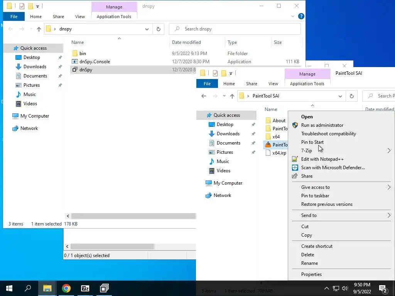Select Create shortcut
Screen dimensions: 395x296
pyautogui.click(x=317, y=246)
